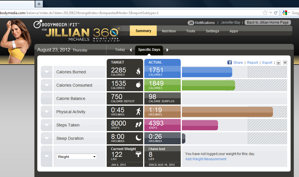This screenshot has height=177, width=299.
Task: Bookmark this page with the star icon
Action: tap(265, 13)
